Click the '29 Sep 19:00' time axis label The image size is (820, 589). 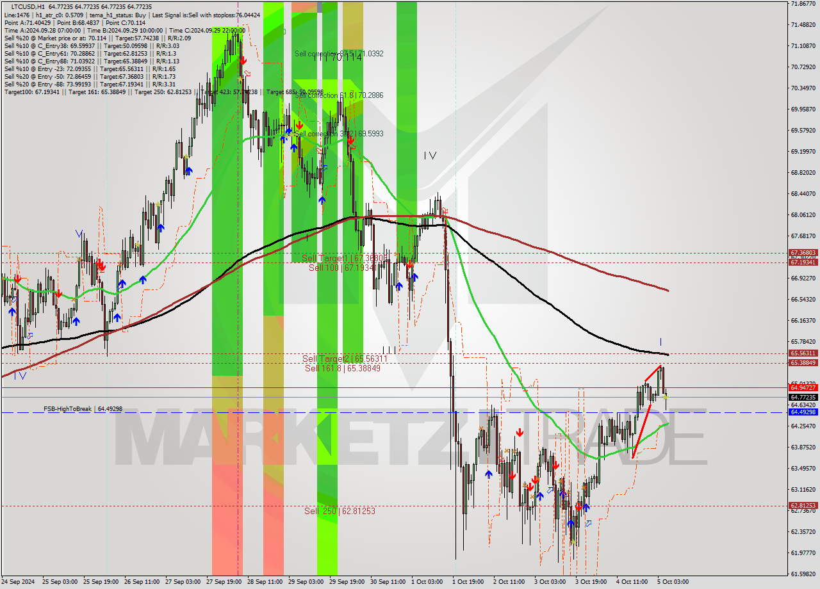coord(346,582)
